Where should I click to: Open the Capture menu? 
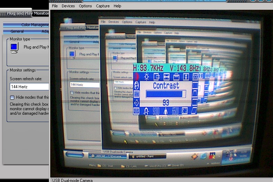coord(103,6)
